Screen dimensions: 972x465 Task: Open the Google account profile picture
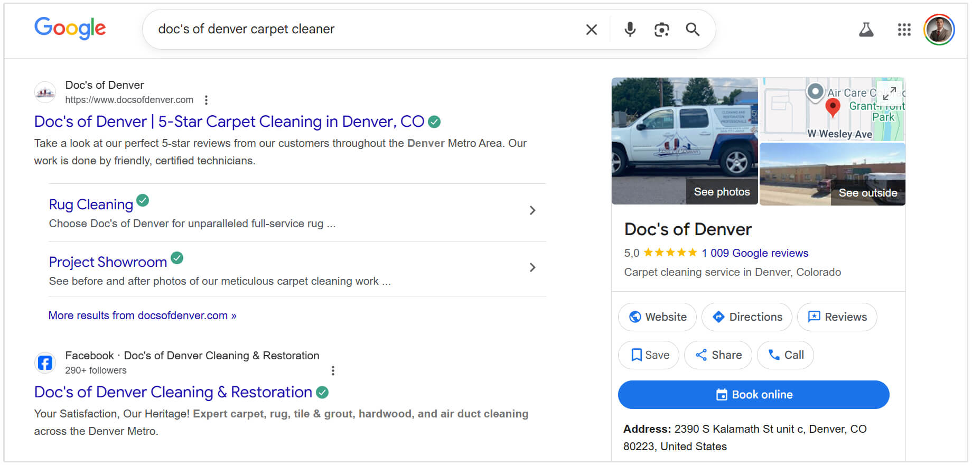[939, 30]
